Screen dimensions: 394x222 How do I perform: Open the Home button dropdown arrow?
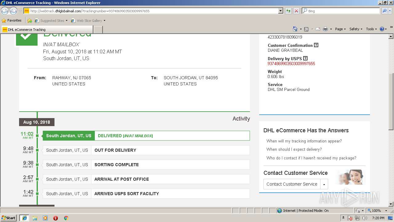[x=301, y=29]
